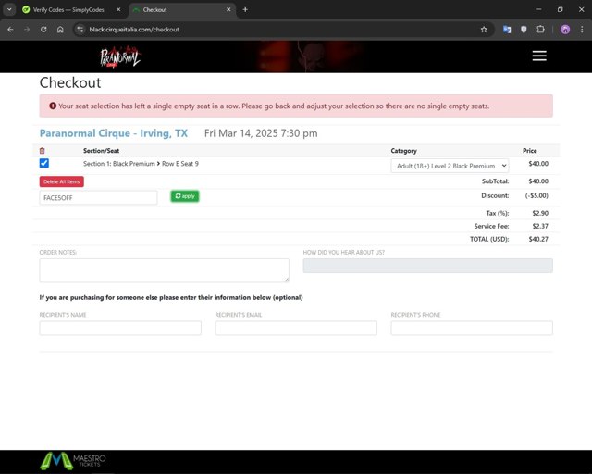Click the trash icon in table header
592x474 pixels.
(43, 151)
